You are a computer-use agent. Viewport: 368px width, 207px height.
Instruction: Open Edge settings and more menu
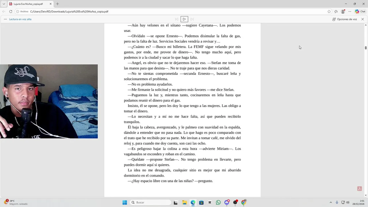pyautogui.click(x=350, y=11)
